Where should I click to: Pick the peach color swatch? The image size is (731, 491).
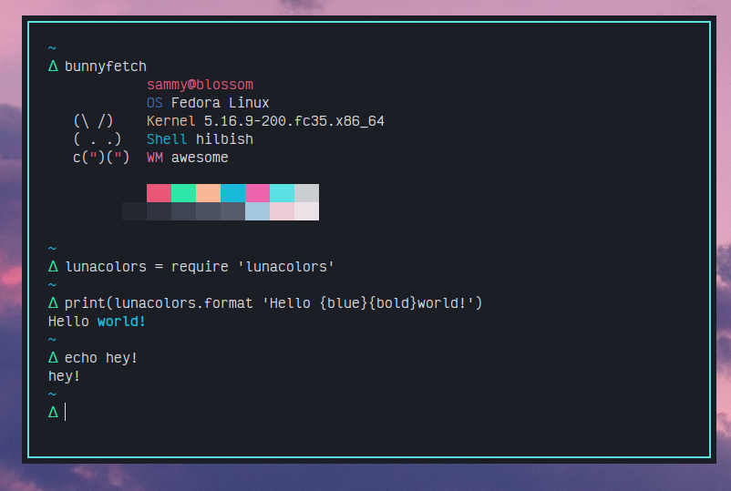point(208,193)
